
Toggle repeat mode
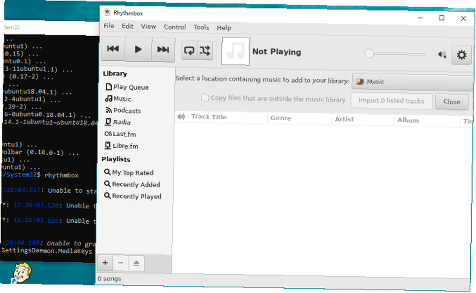click(189, 50)
